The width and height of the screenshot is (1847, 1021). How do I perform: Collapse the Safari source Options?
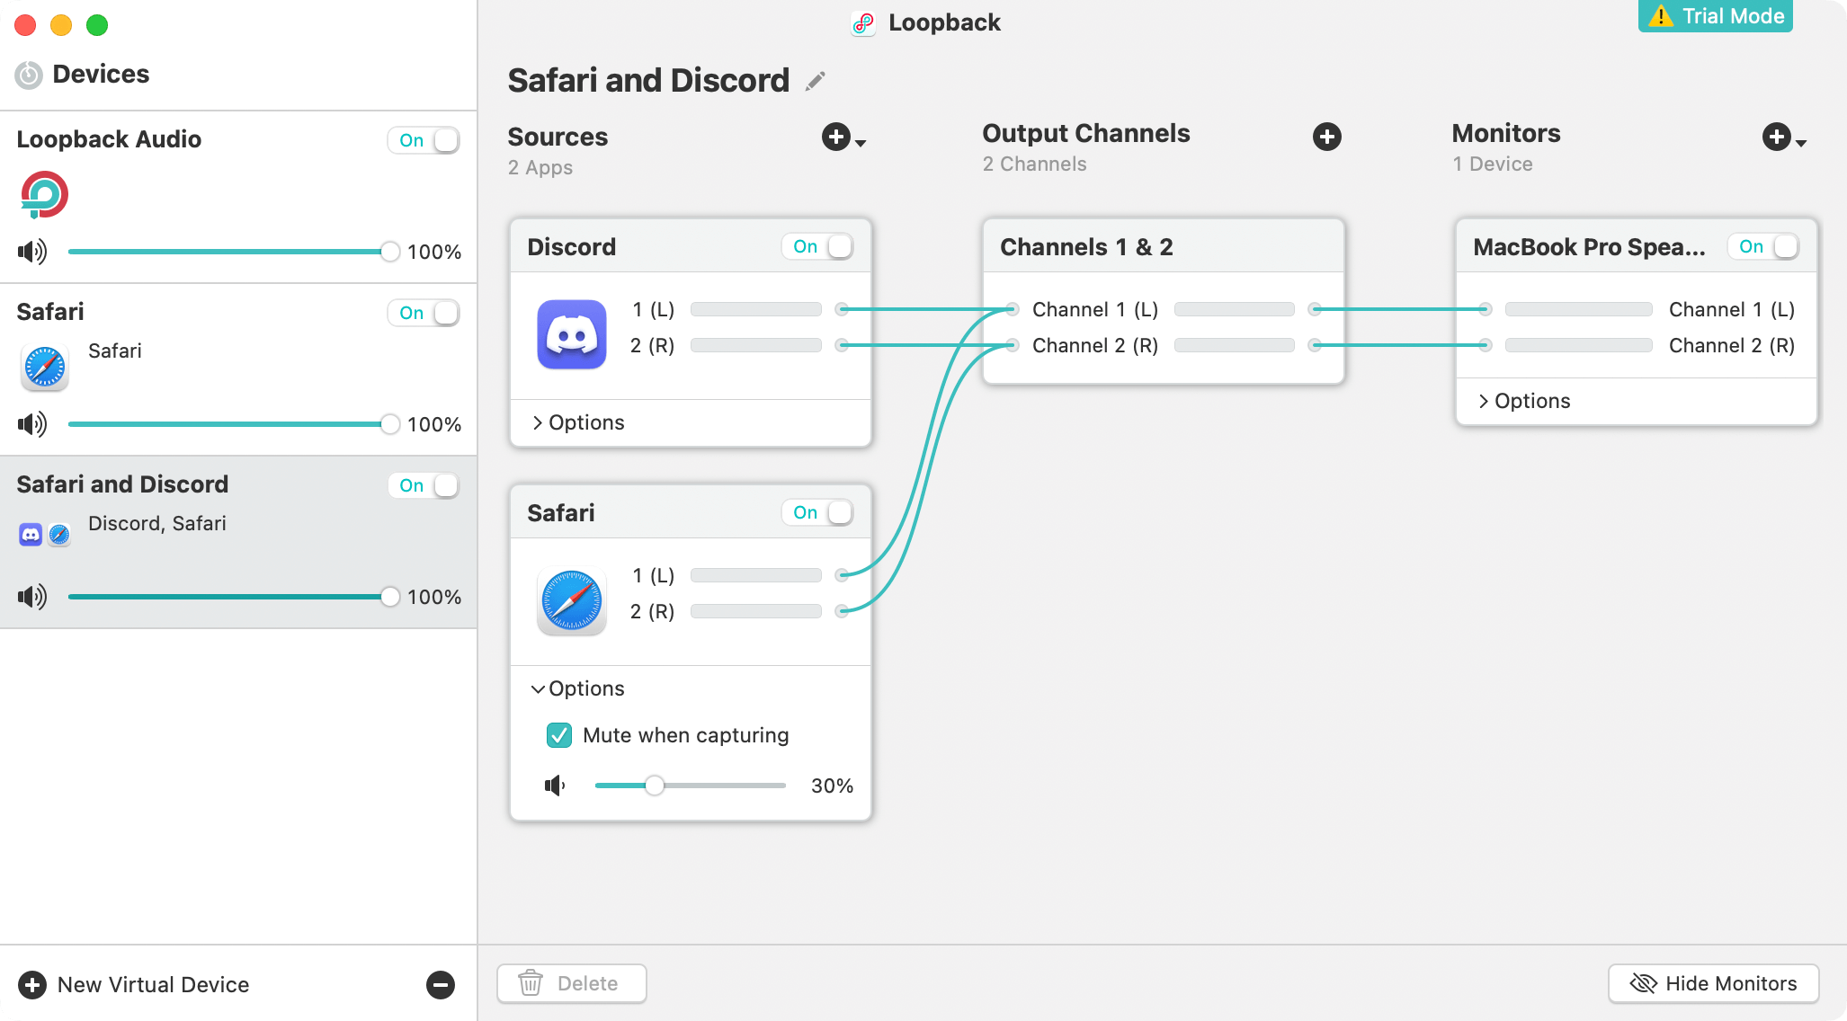(x=578, y=688)
